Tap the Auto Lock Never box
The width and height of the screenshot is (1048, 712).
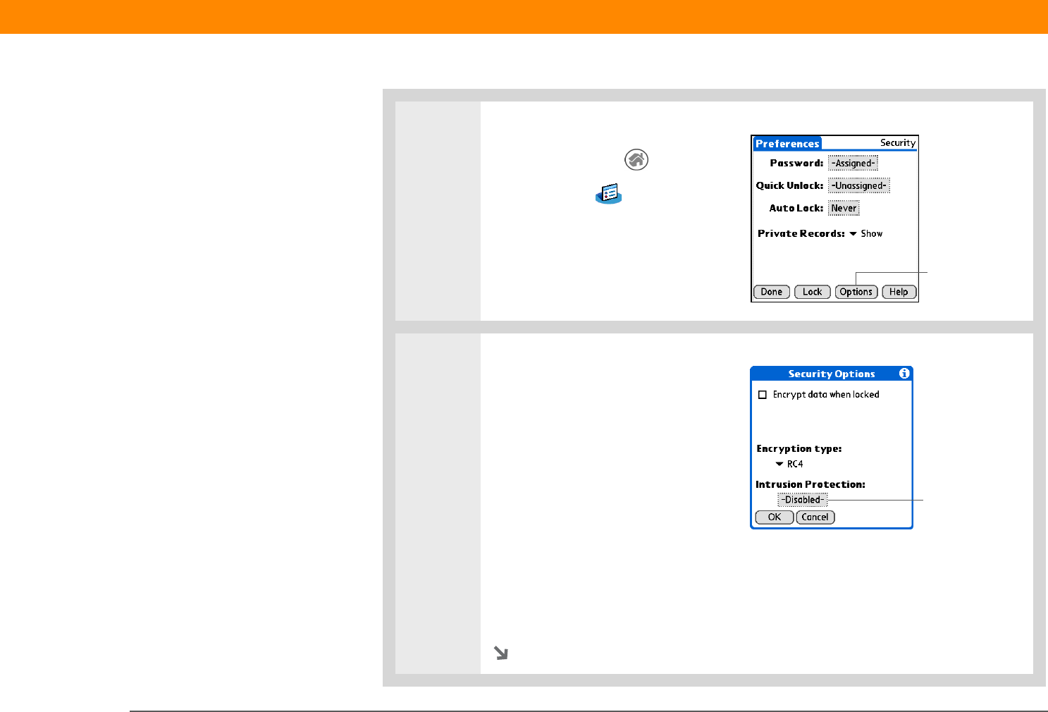[844, 209]
